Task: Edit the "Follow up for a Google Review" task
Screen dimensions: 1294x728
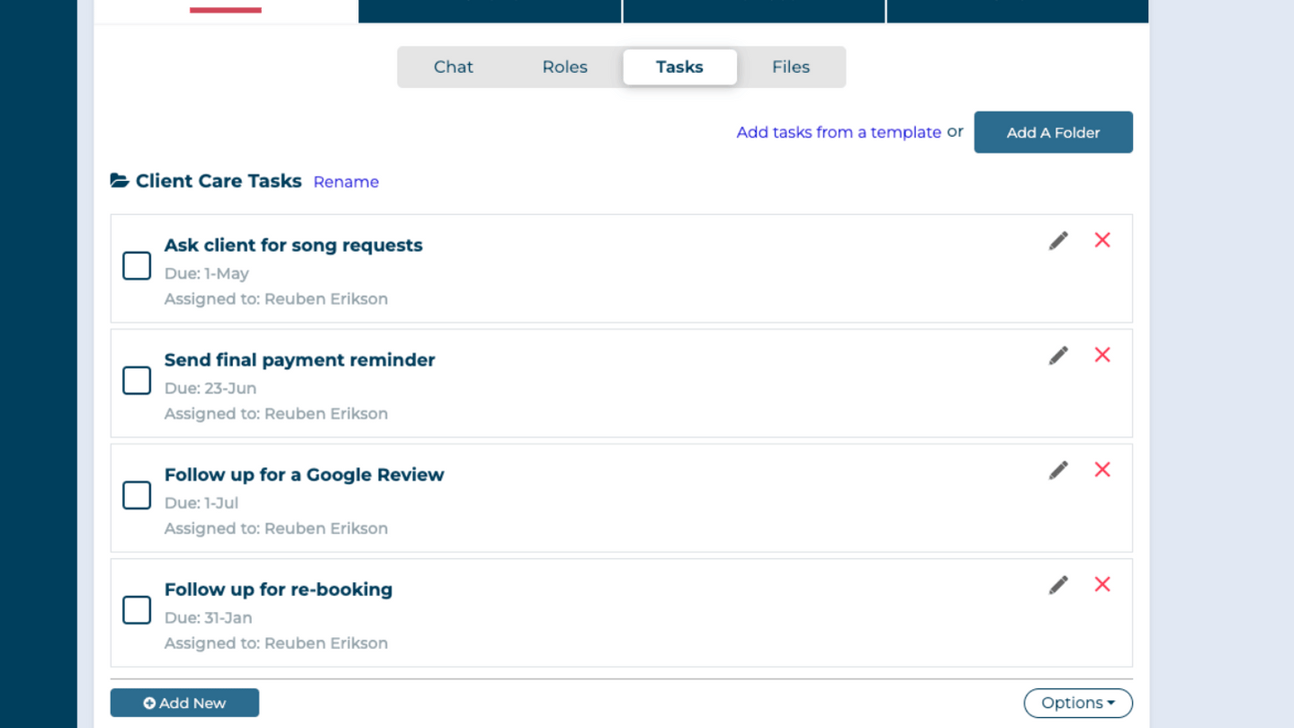Action: coord(1058,469)
